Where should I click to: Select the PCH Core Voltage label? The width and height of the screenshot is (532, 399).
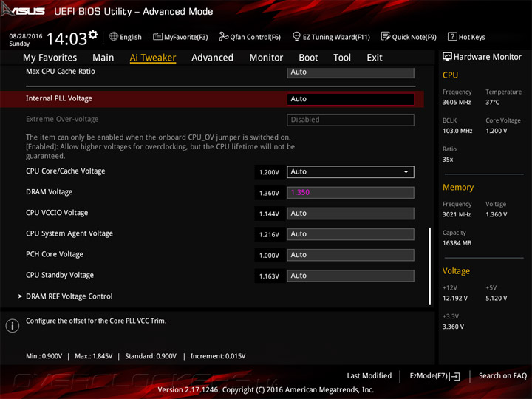coord(55,254)
